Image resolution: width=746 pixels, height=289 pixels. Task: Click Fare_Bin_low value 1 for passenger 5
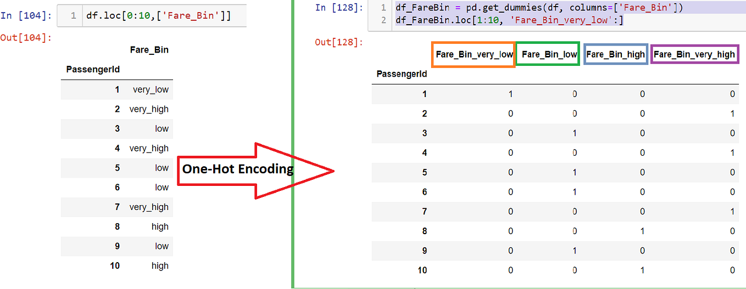coord(575,173)
